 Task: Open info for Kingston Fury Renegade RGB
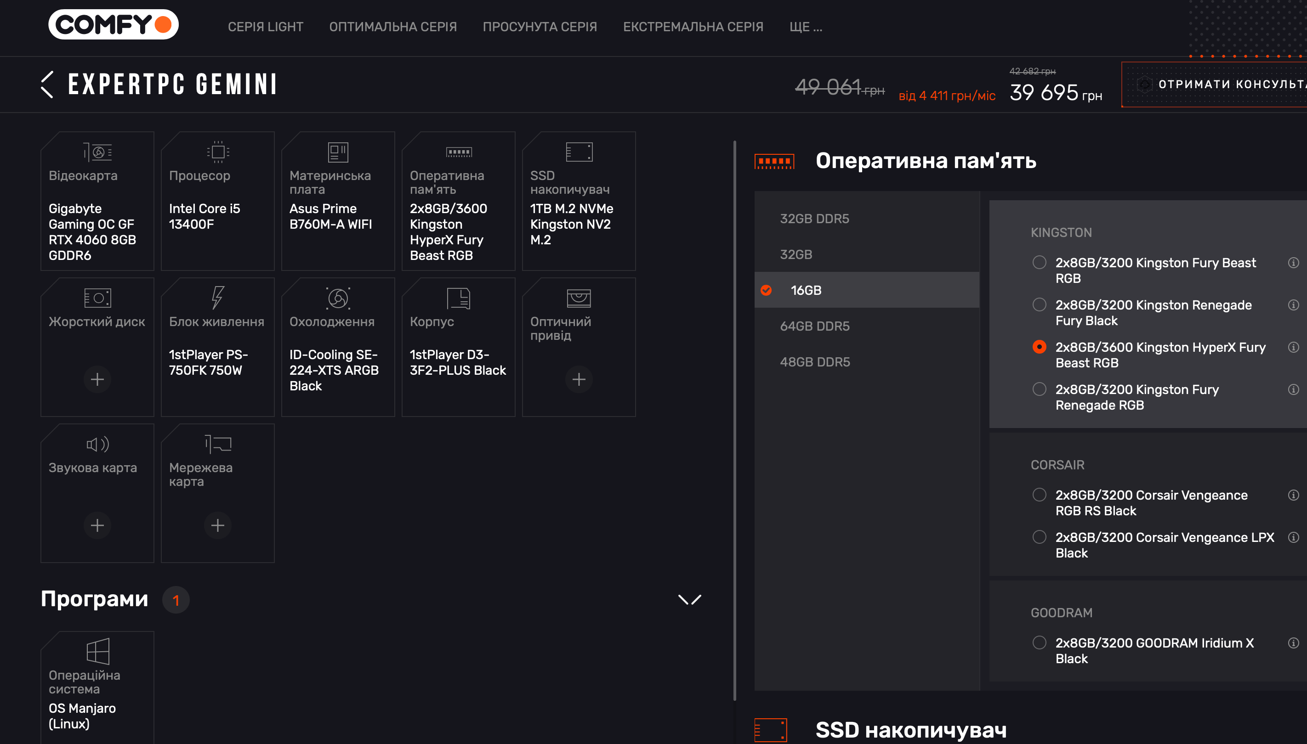1293,389
